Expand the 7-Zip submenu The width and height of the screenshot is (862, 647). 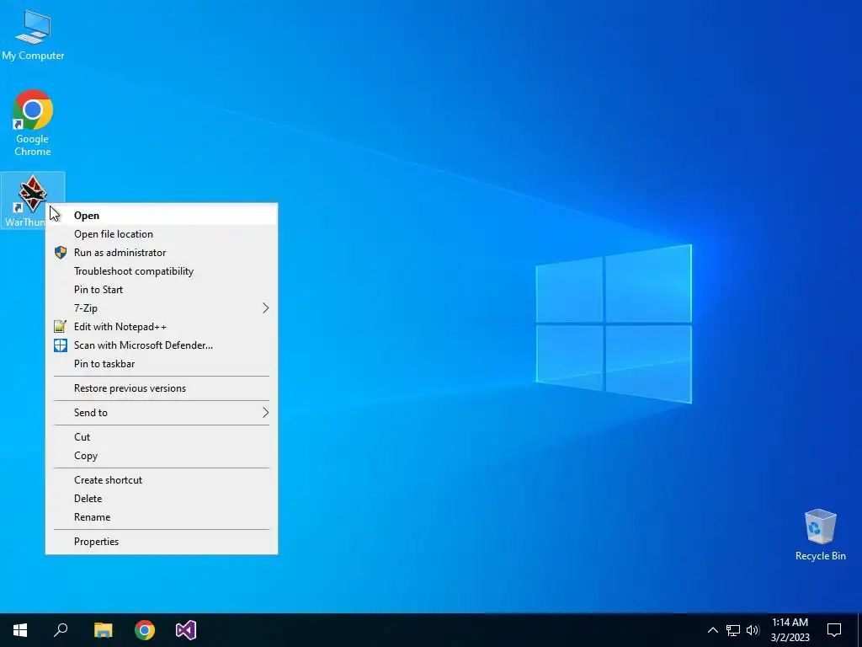point(162,308)
